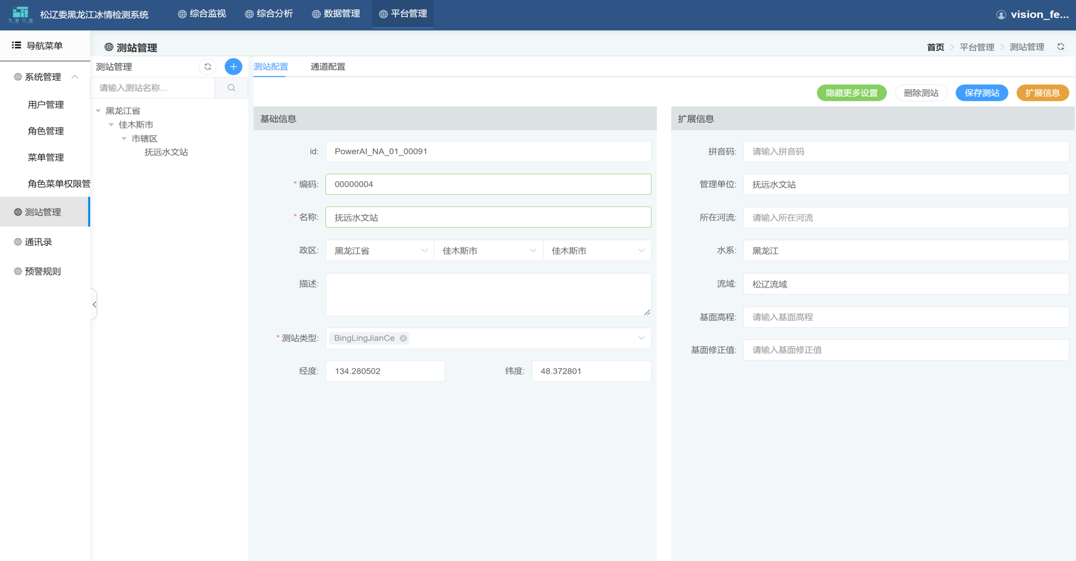This screenshot has width=1076, height=561.
Task: Click the 隐藏更多设置 button
Action: (852, 93)
